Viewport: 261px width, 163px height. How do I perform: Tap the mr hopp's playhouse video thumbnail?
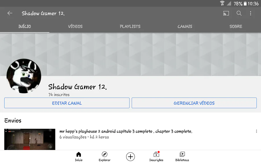(x=30, y=139)
